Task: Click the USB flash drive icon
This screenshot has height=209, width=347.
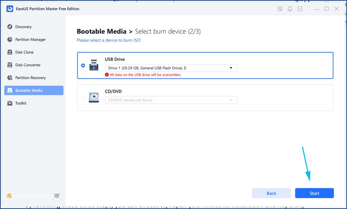Action: [94, 65]
